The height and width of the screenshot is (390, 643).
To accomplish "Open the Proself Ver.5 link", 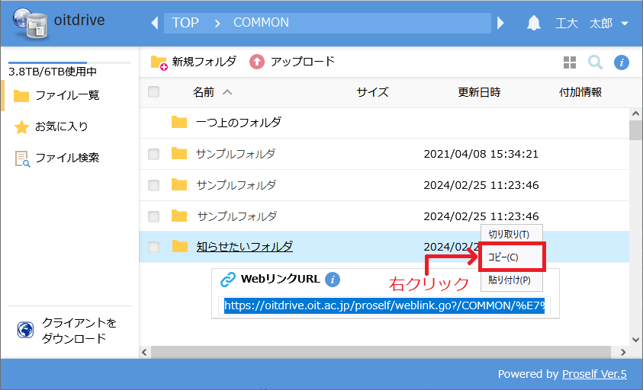I will click(x=594, y=374).
